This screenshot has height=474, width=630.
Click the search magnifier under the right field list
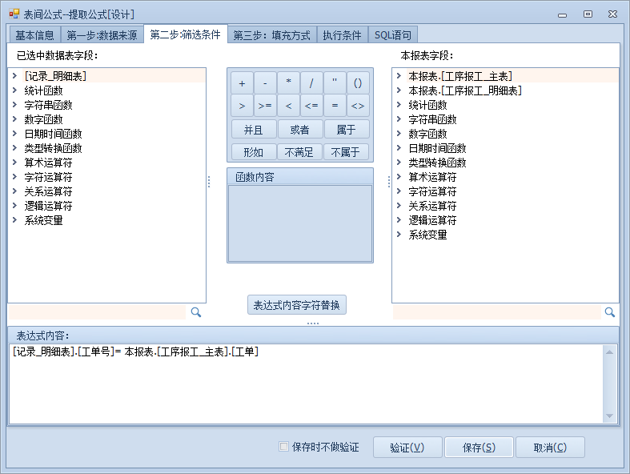[609, 312]
